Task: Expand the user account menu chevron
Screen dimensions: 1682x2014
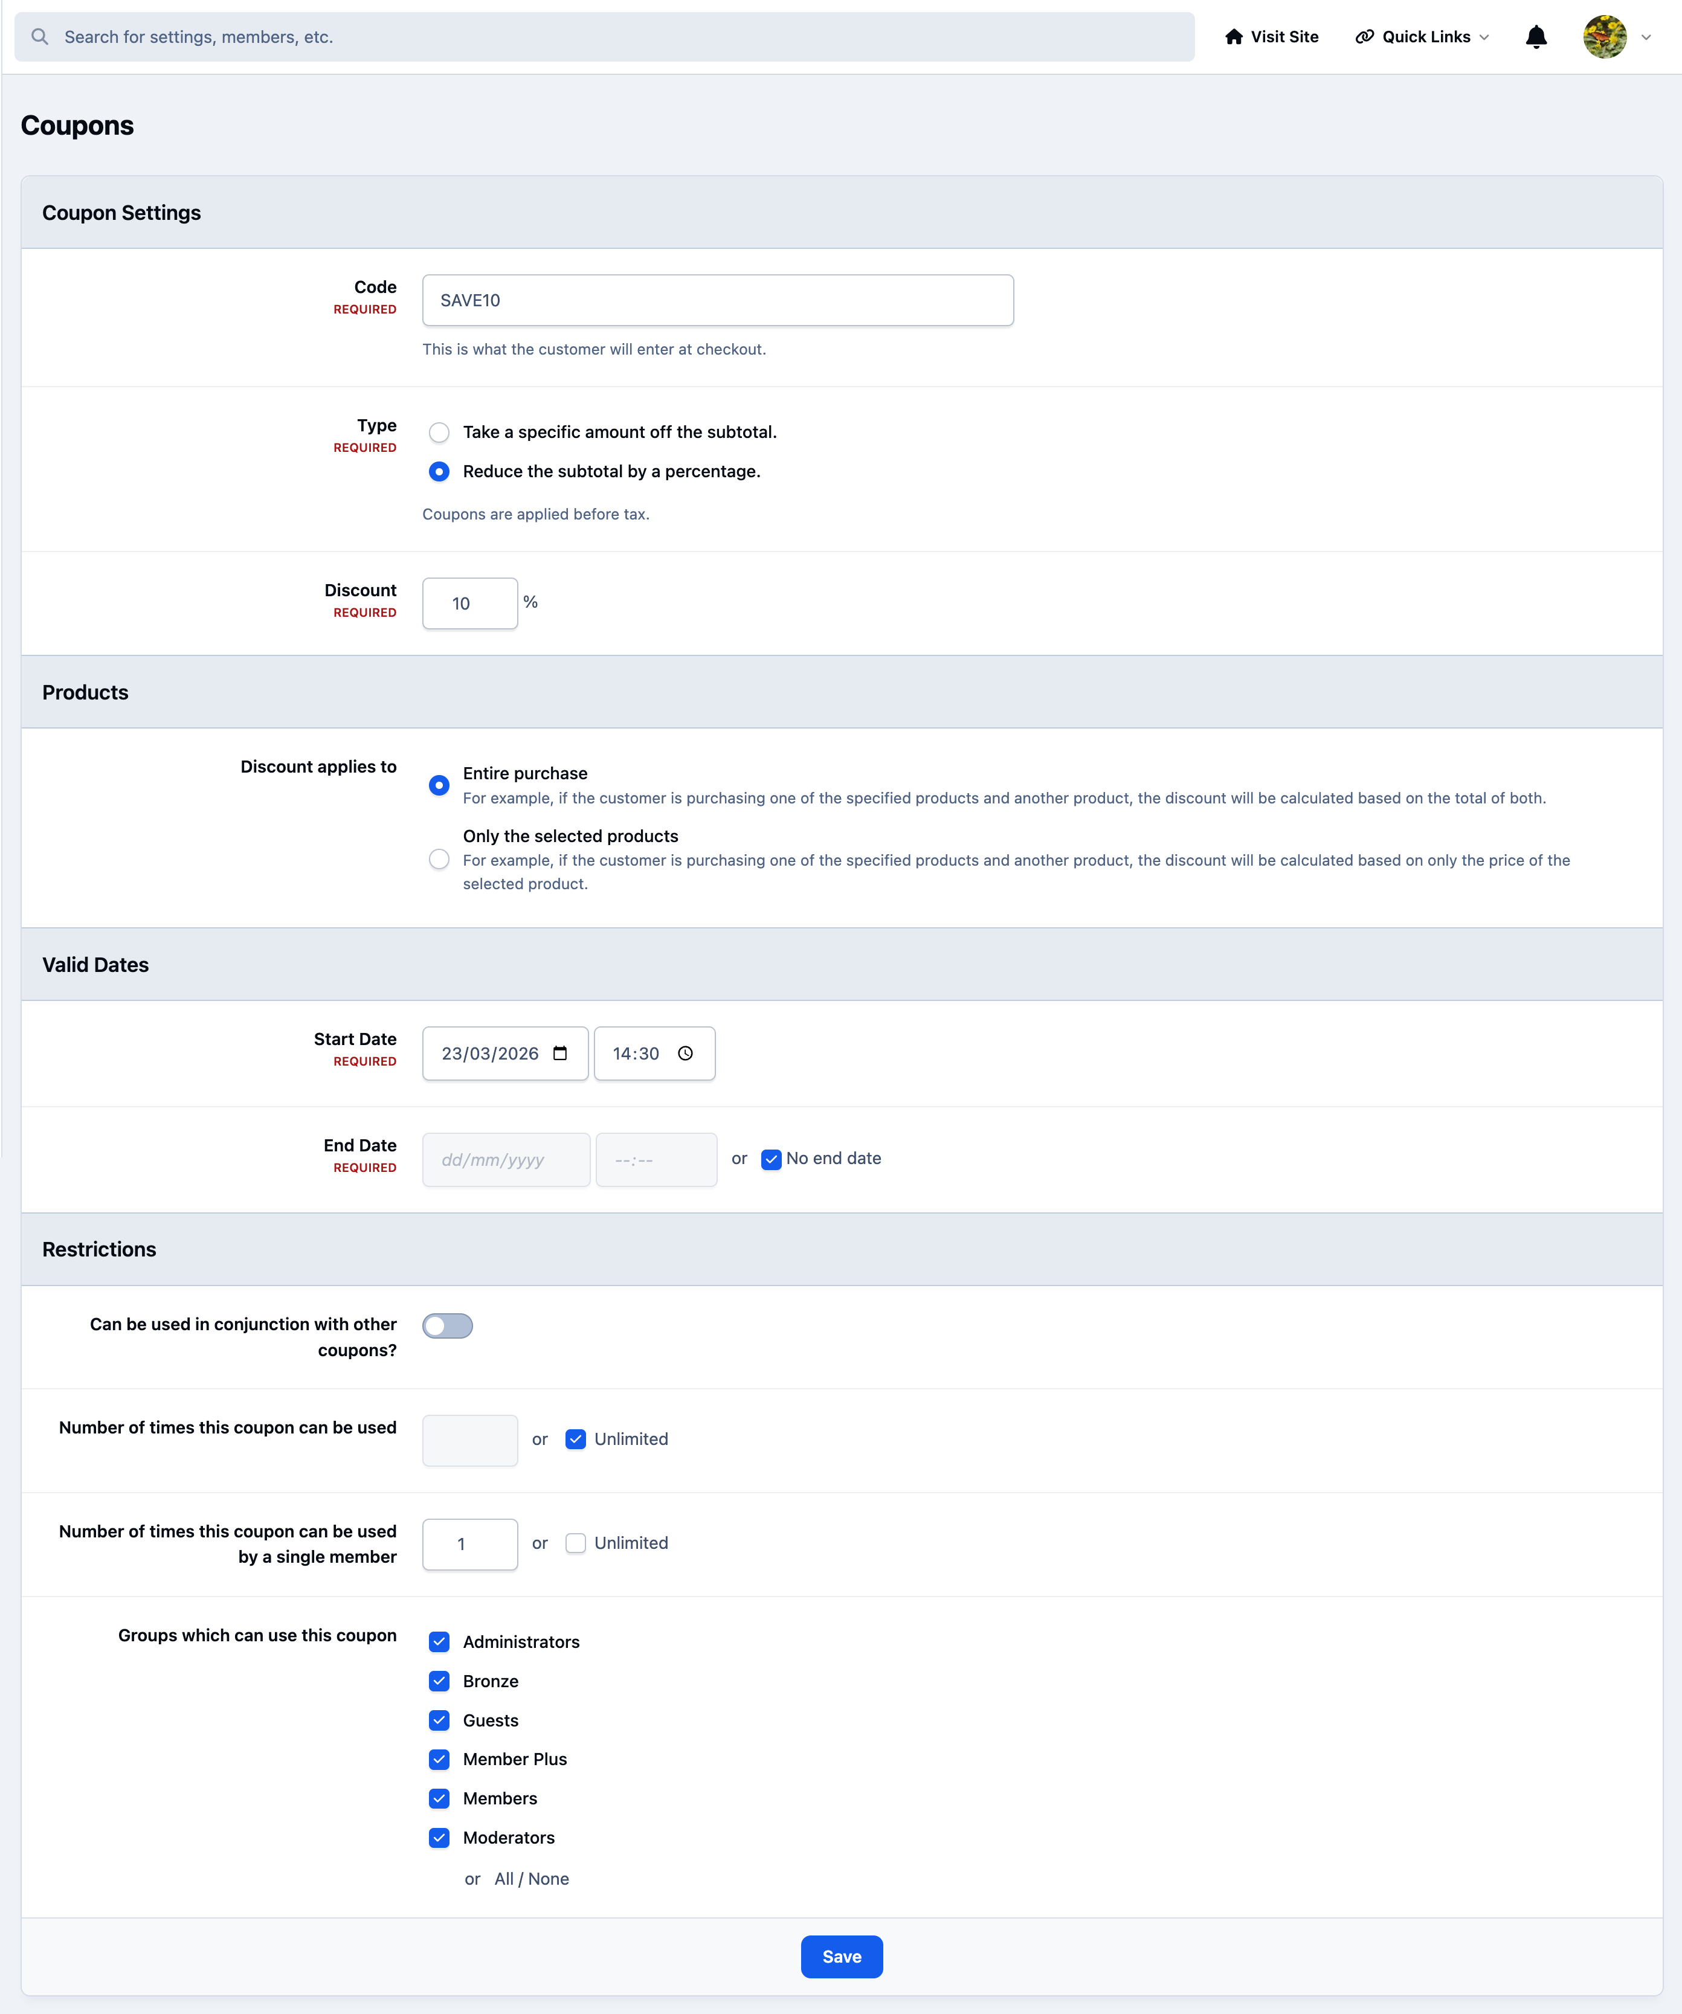Action: (x=1646, y=37)
